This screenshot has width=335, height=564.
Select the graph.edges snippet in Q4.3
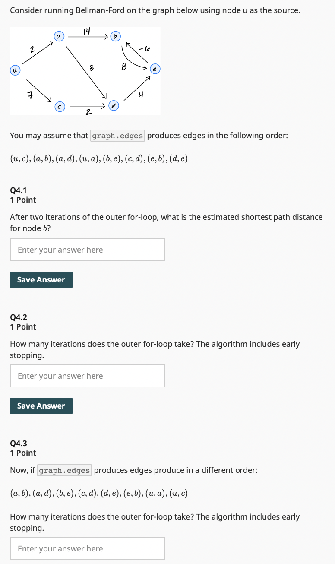pyautogui.click(x=64, y=470)
